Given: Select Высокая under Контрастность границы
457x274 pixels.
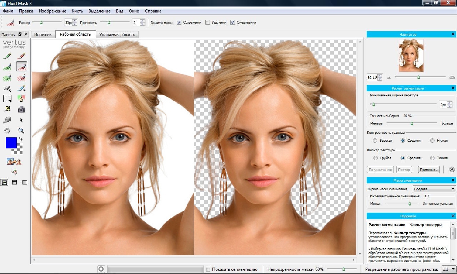Looking at the screenshot, I should point(375,141).
